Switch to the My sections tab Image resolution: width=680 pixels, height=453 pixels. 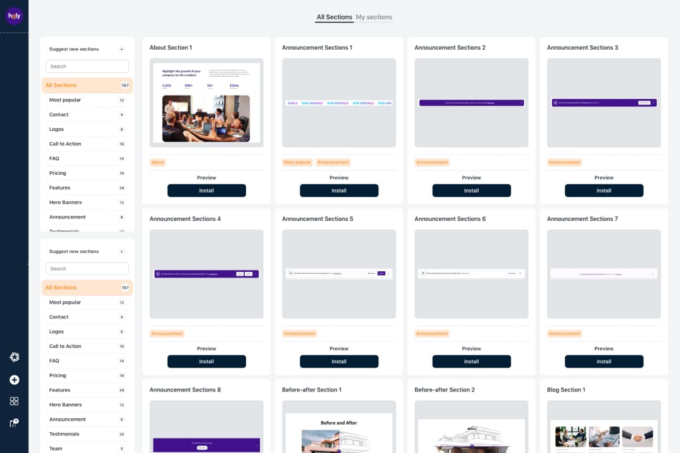pos(374,18)
